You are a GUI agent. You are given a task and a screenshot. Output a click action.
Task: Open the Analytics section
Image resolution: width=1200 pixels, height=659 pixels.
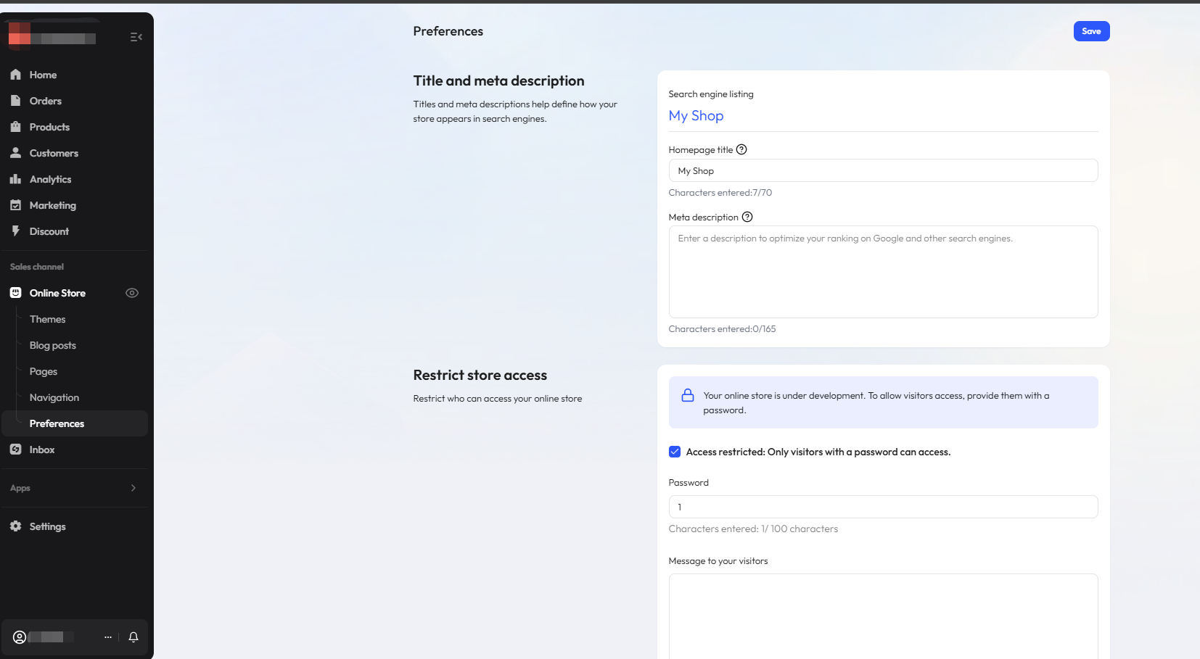click(75, 179)
